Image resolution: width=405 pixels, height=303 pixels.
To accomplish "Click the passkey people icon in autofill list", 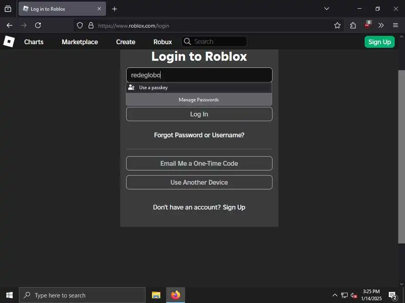I will pyautogui.click(x=131, y=87).
